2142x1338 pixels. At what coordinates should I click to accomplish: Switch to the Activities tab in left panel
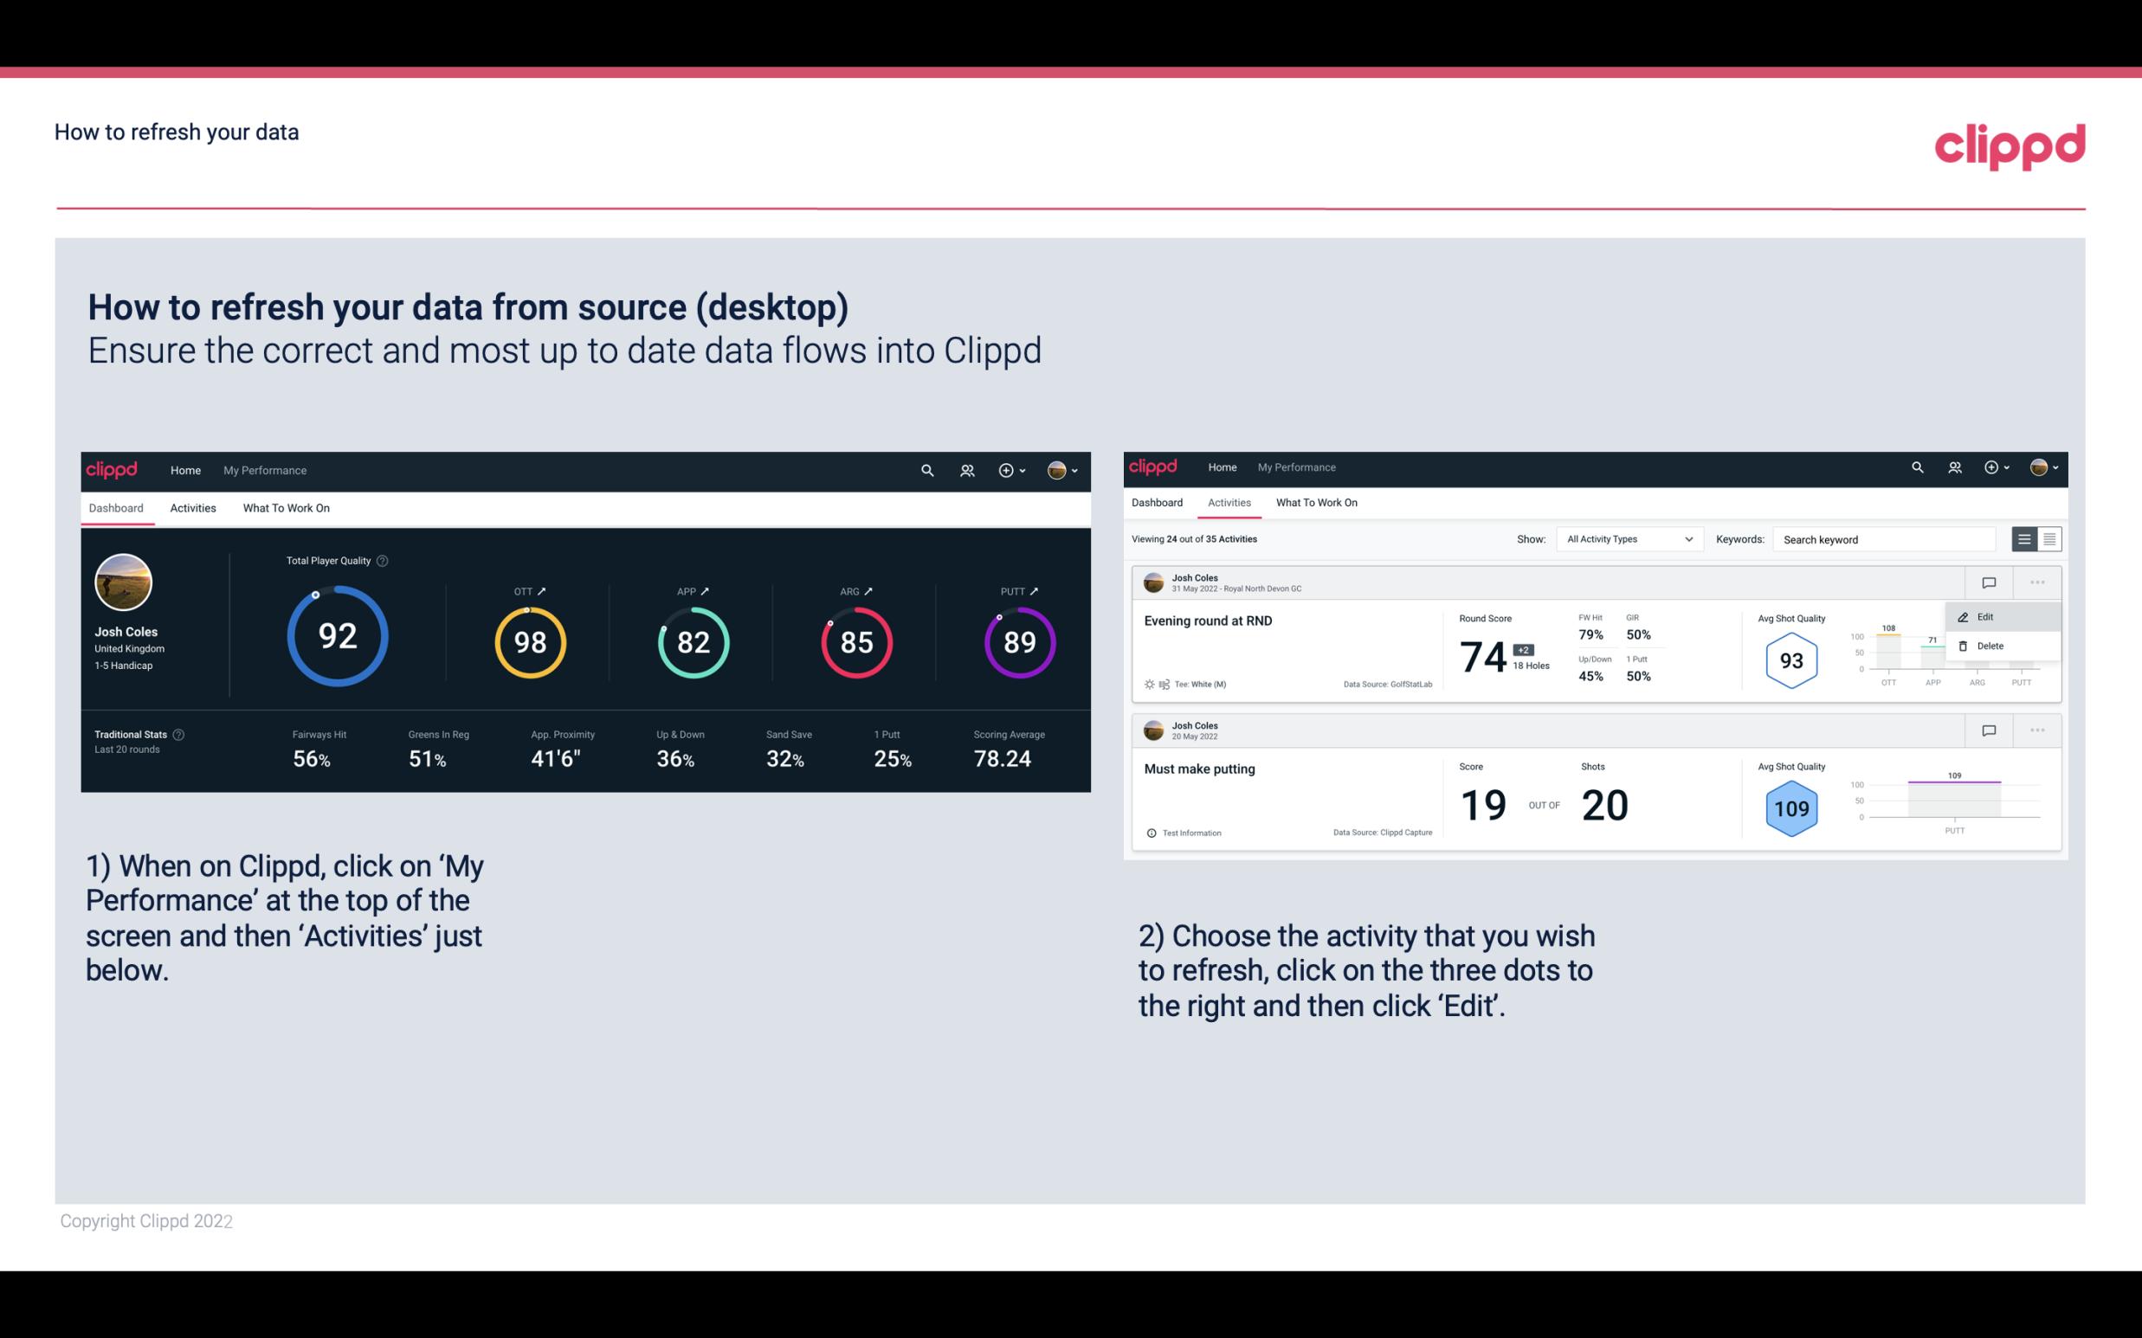[193, 507]
